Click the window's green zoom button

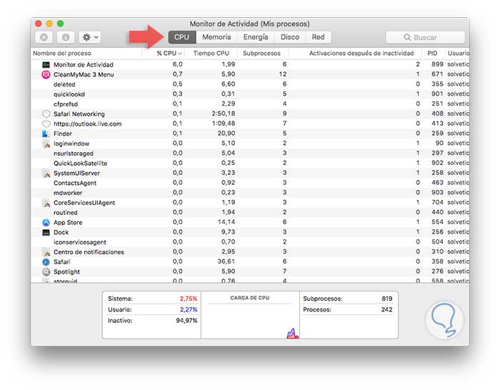click(x=60, y=24)
